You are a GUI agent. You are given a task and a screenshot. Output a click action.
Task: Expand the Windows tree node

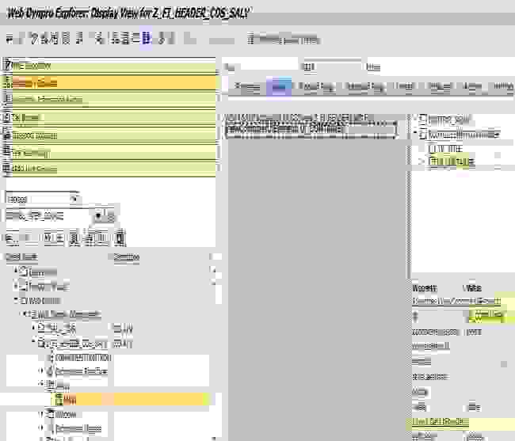[x=40, y=414]
